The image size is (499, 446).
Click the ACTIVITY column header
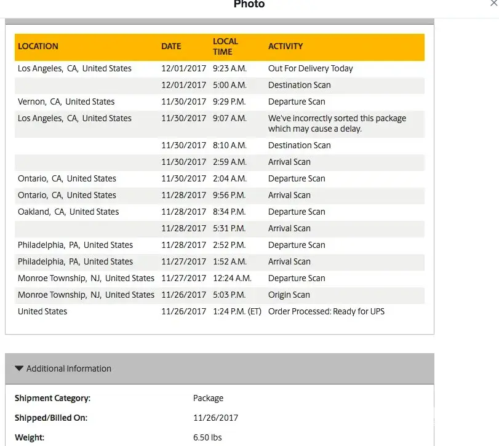coord(285,46)
